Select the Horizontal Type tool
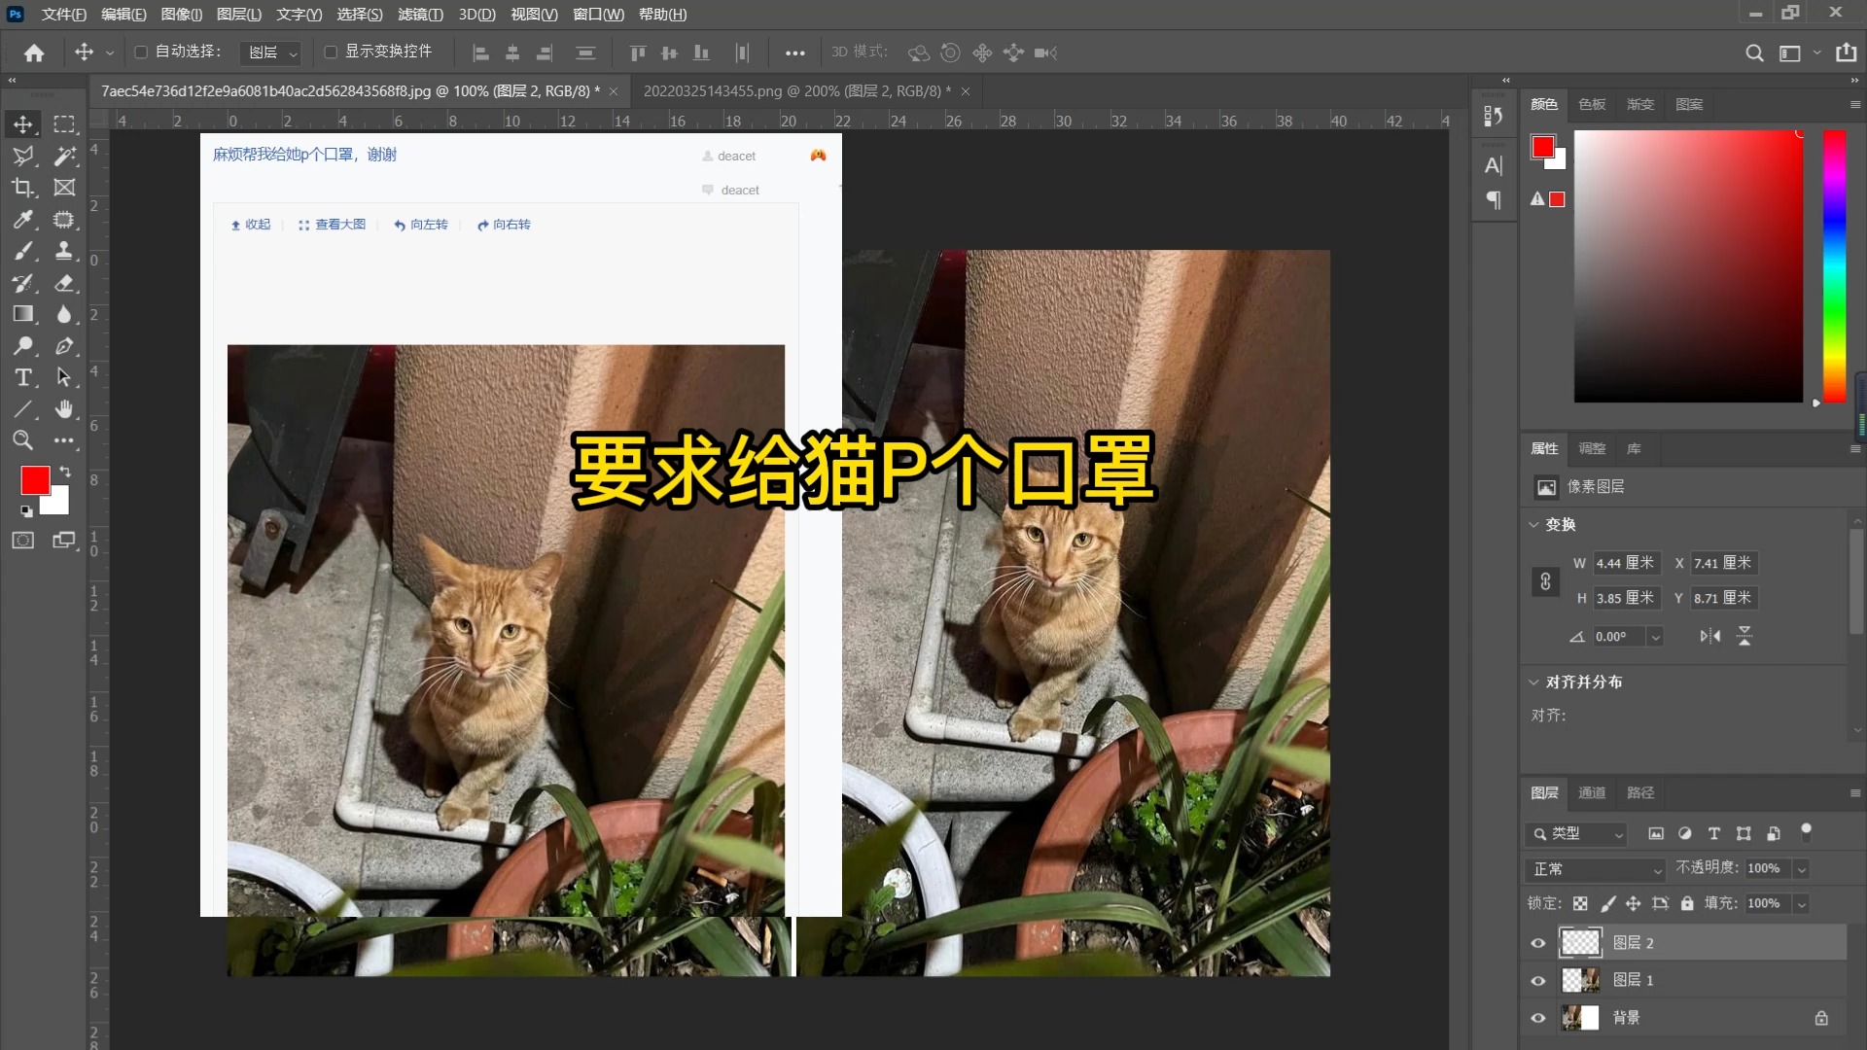 (x=23, y=377)
